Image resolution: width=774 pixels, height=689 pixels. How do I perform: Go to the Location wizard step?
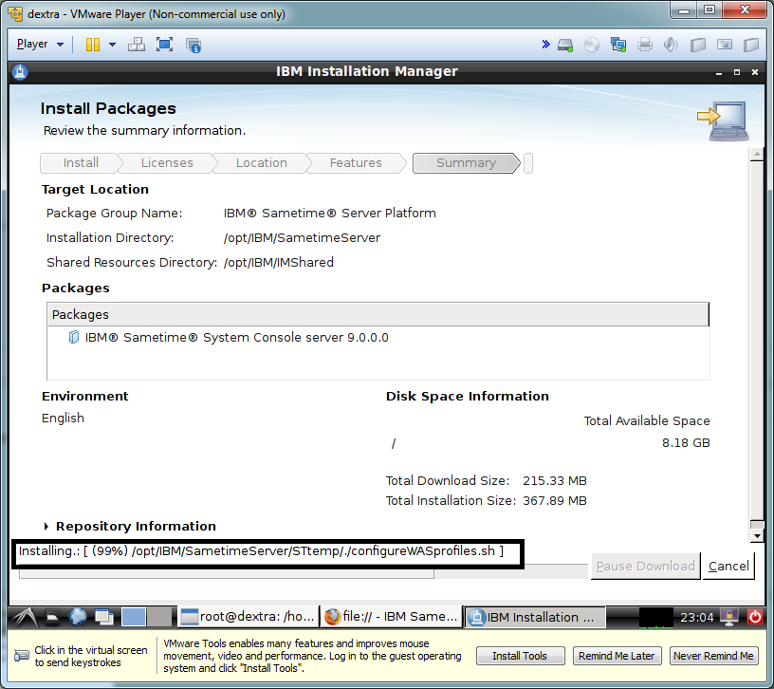point(261,163)
